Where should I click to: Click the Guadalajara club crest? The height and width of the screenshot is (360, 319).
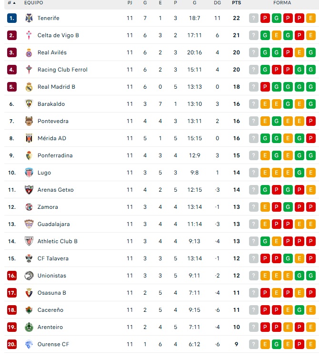[x=29, y=224]
